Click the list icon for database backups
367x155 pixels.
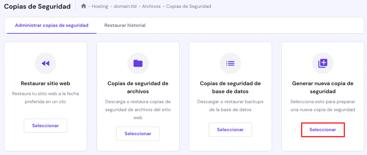click(230, 64)
